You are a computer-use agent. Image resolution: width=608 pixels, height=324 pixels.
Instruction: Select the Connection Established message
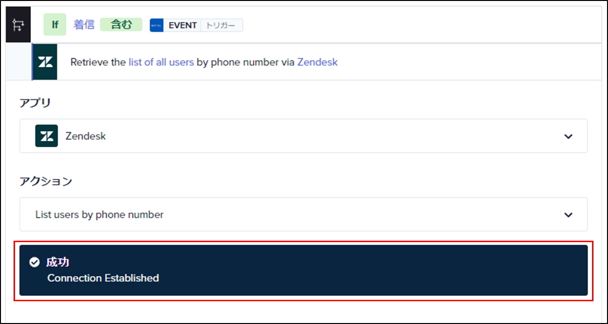tap(103, 278)
